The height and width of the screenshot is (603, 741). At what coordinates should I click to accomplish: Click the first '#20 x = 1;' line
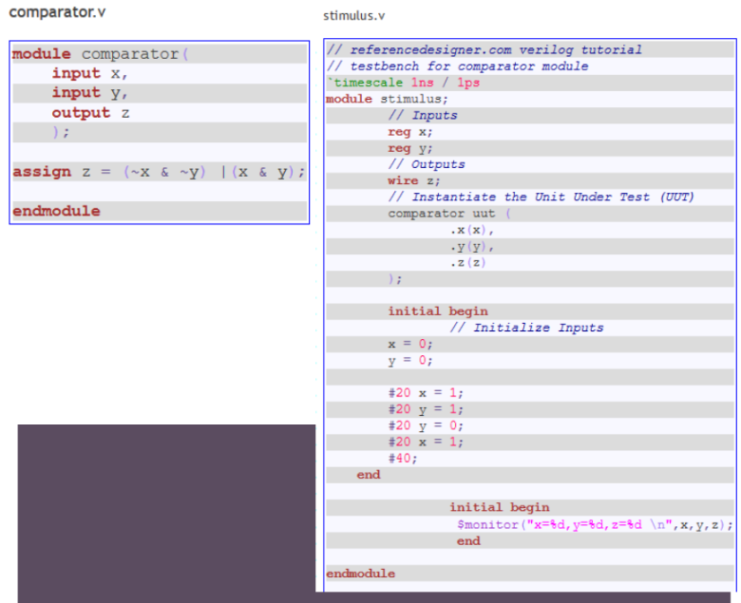click(x=426, y=393)
